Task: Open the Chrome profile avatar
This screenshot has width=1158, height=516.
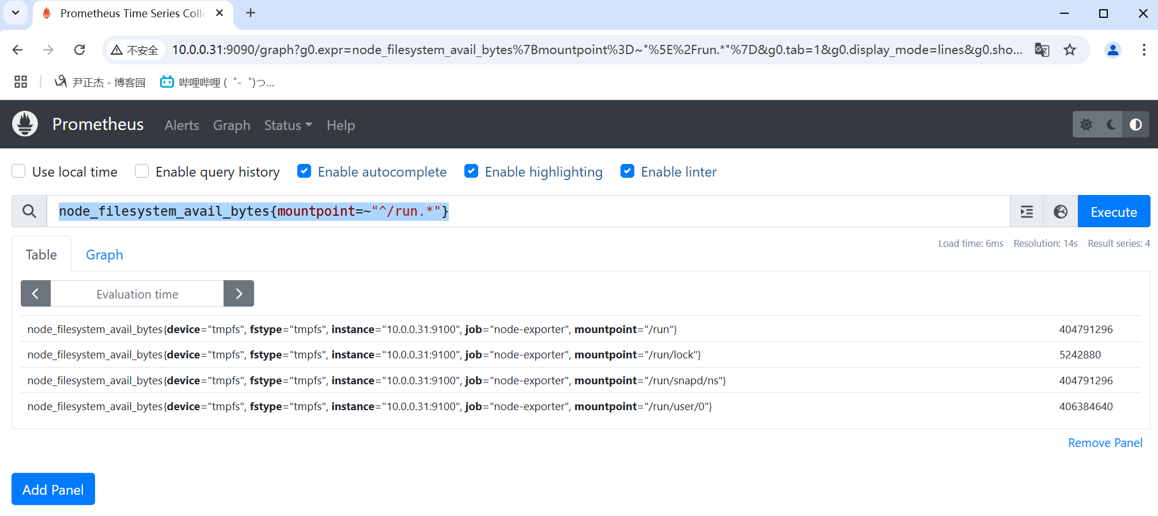Action: pos(1113,50)
